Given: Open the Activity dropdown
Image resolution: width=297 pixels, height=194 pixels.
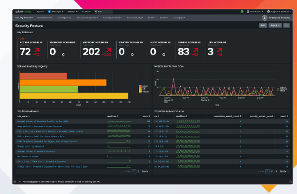Looking at the screenshot, I should click(86, 12).
